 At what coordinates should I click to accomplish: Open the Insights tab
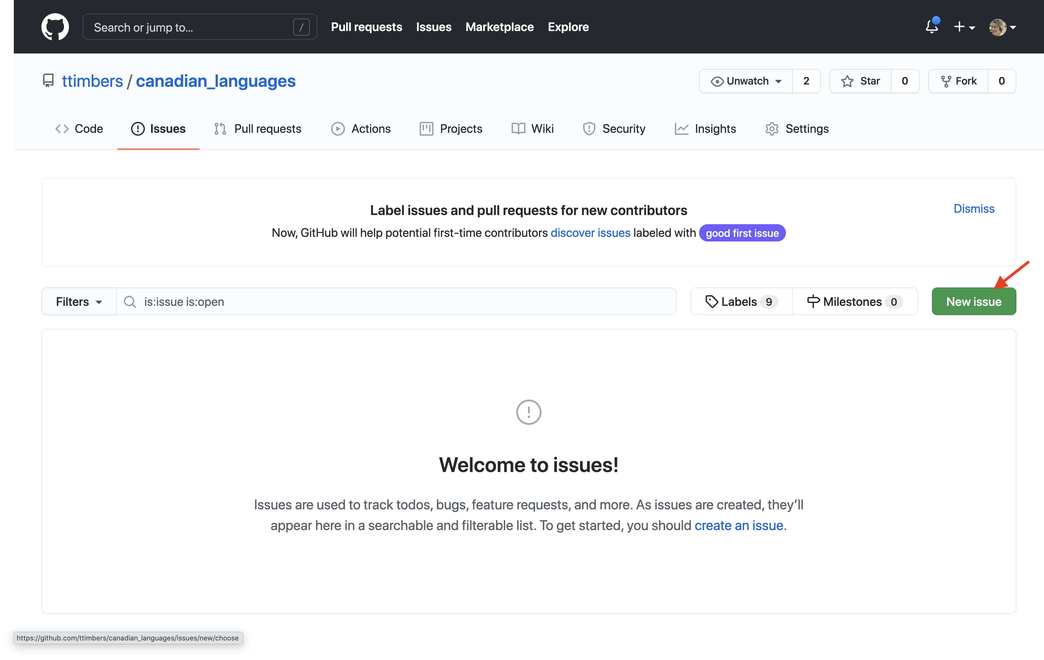[x=705, y=129]
